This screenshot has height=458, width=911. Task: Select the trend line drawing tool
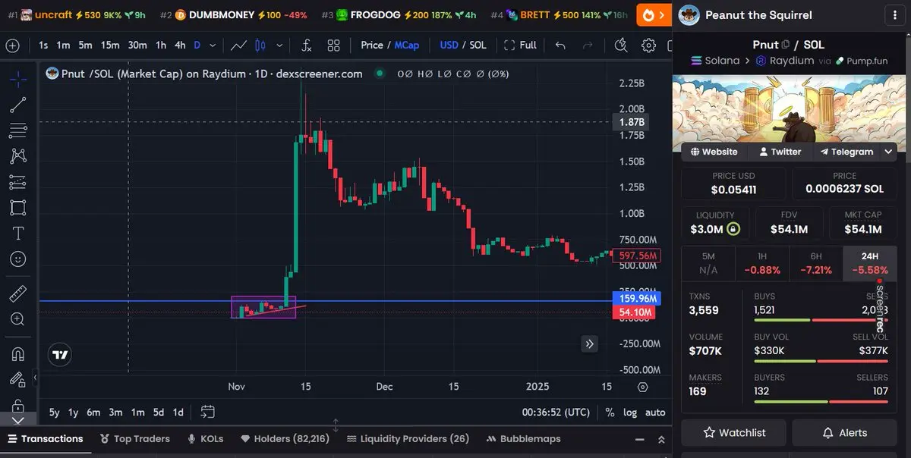pos(18,105)
